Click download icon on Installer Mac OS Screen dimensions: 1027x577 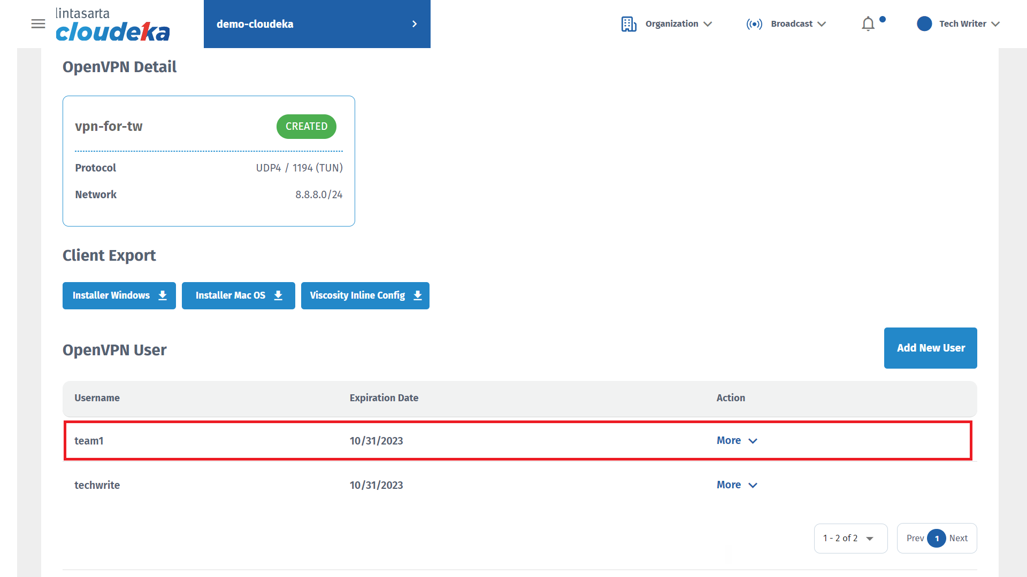pos(278,295)
